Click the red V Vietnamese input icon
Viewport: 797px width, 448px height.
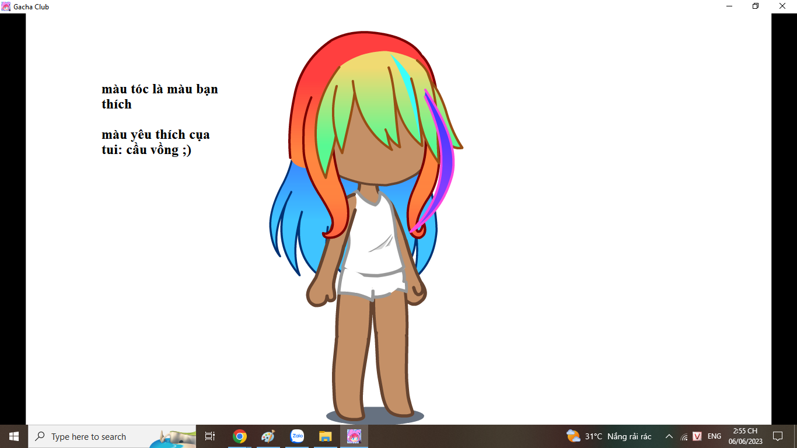coord(697,436)
